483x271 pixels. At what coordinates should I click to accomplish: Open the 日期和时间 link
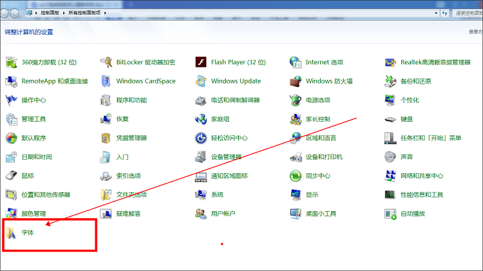(x=37, y=157)
